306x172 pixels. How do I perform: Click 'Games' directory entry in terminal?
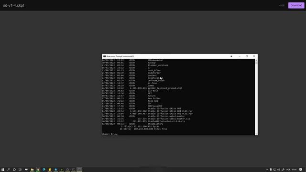151,86
